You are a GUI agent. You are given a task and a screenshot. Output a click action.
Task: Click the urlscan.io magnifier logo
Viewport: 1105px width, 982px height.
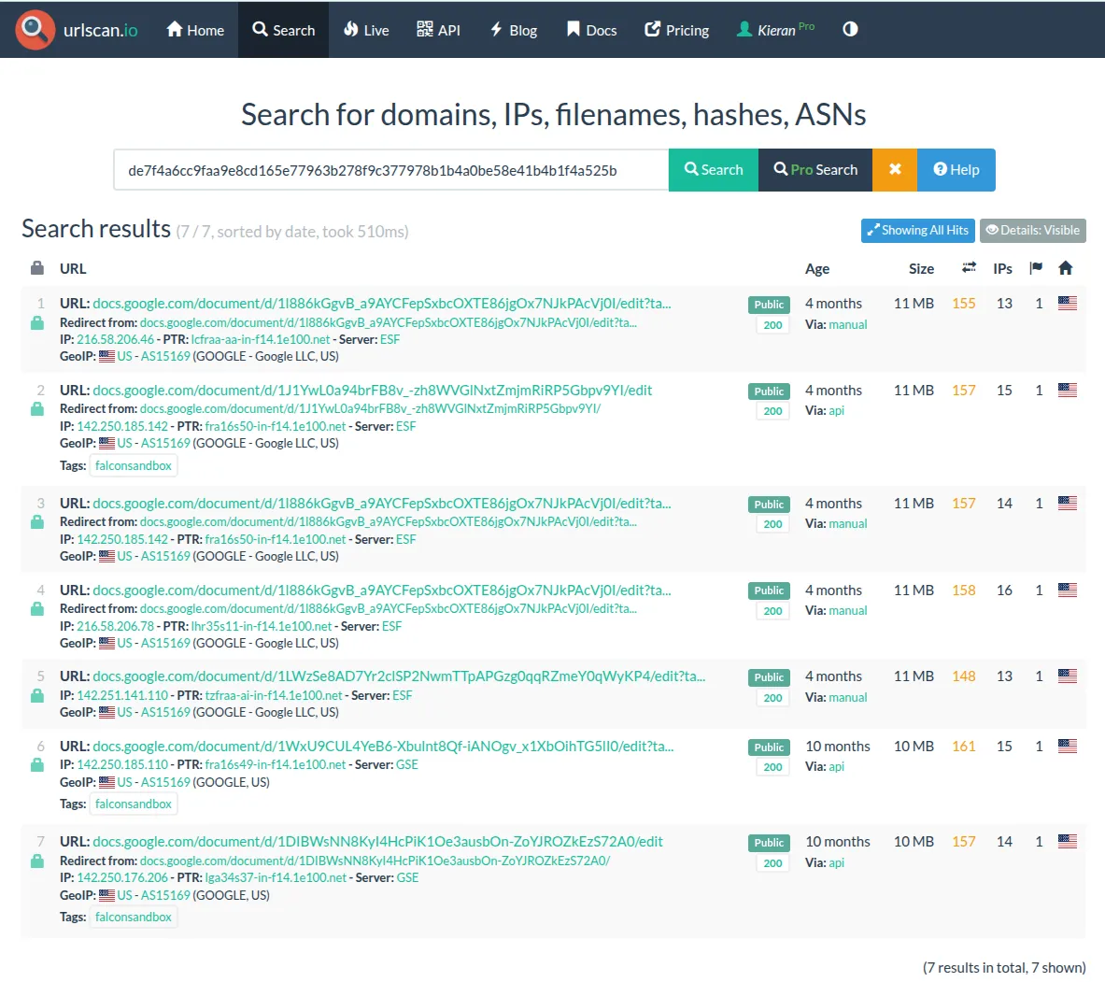35,30
